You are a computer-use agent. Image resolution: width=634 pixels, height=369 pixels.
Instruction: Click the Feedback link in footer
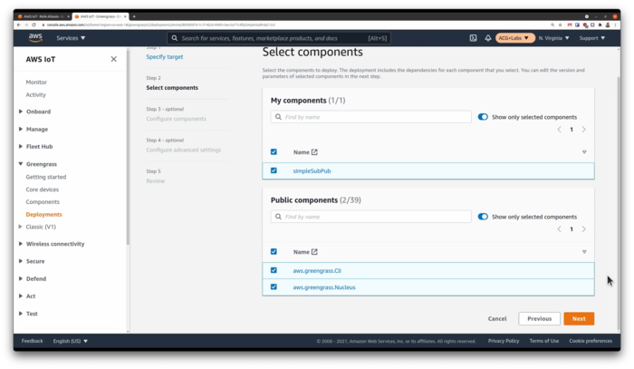point(33,341)
